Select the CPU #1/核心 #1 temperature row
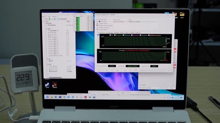220x123 pixels. (x=59, y=38)
